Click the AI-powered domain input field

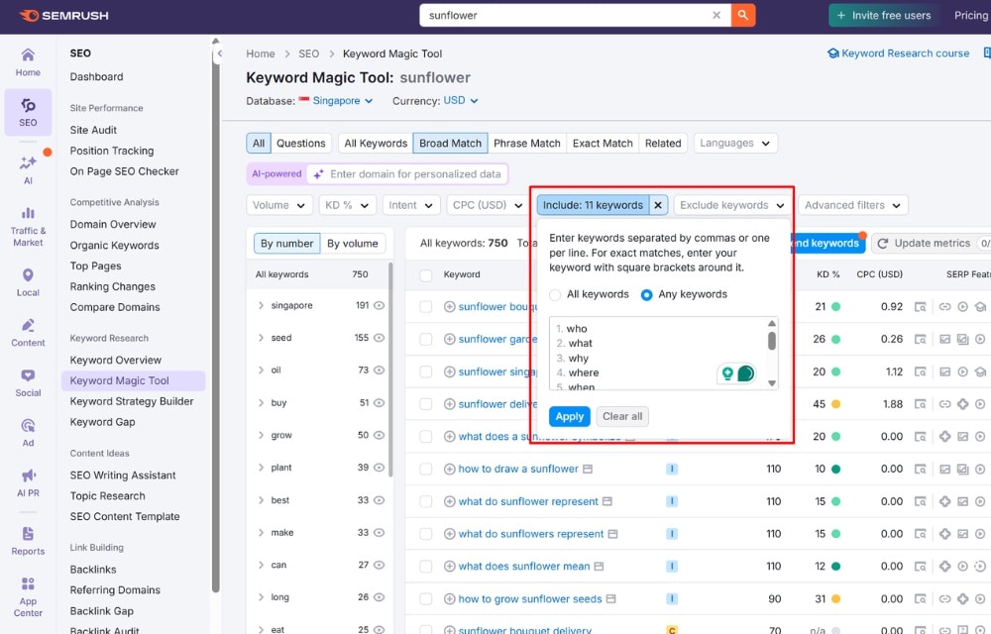click(x=407, y=174)
